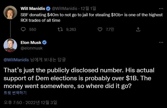Open the share icon on Will Manidis's tweet
Viewport: 167px width, 108px height.
(138, 30)
